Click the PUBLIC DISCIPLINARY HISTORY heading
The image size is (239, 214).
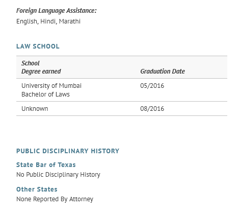point(68,151)
